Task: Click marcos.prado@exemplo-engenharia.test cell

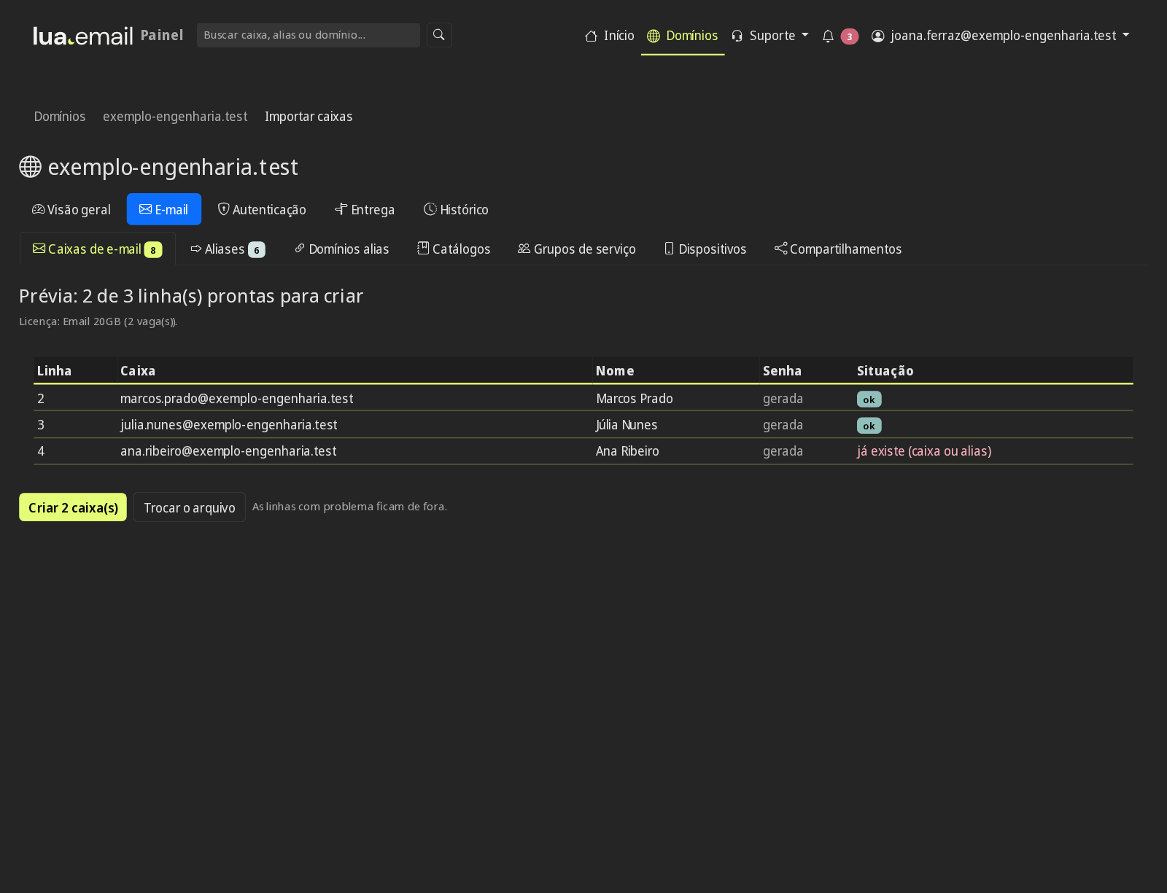Action: 354,399
